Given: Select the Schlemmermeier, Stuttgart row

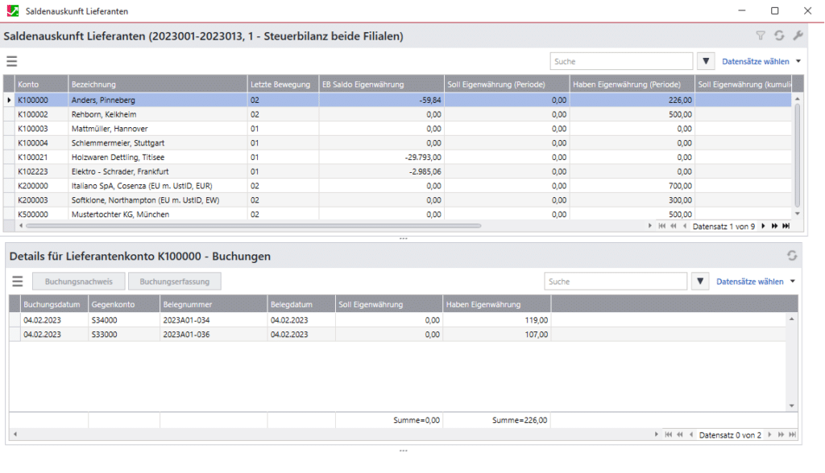Looking at the screenshot, I should coord(398,143).
